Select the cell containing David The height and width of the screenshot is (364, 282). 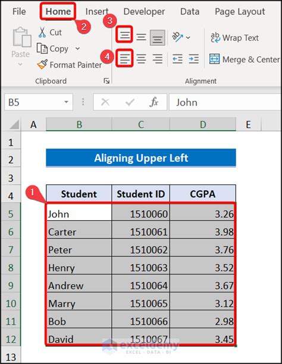coord(79,337)
